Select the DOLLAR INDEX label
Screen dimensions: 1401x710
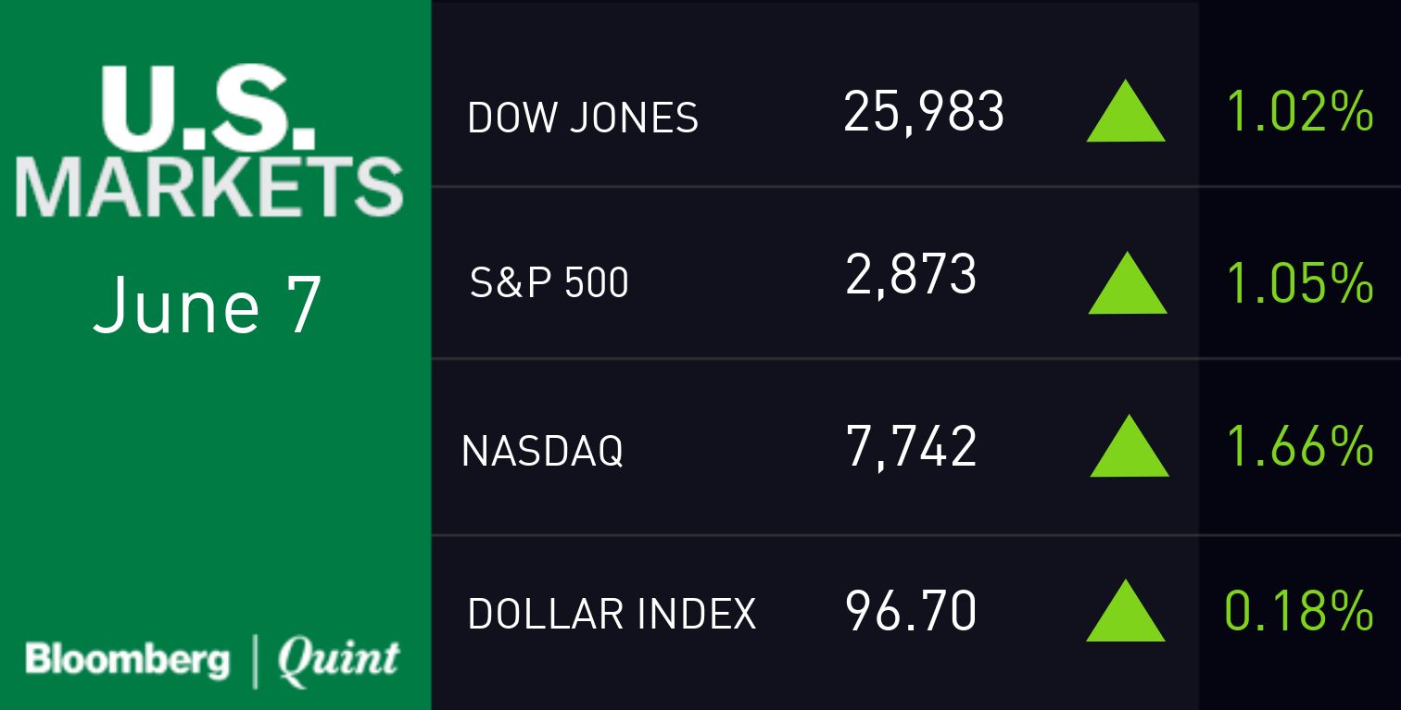coord(612,615)
